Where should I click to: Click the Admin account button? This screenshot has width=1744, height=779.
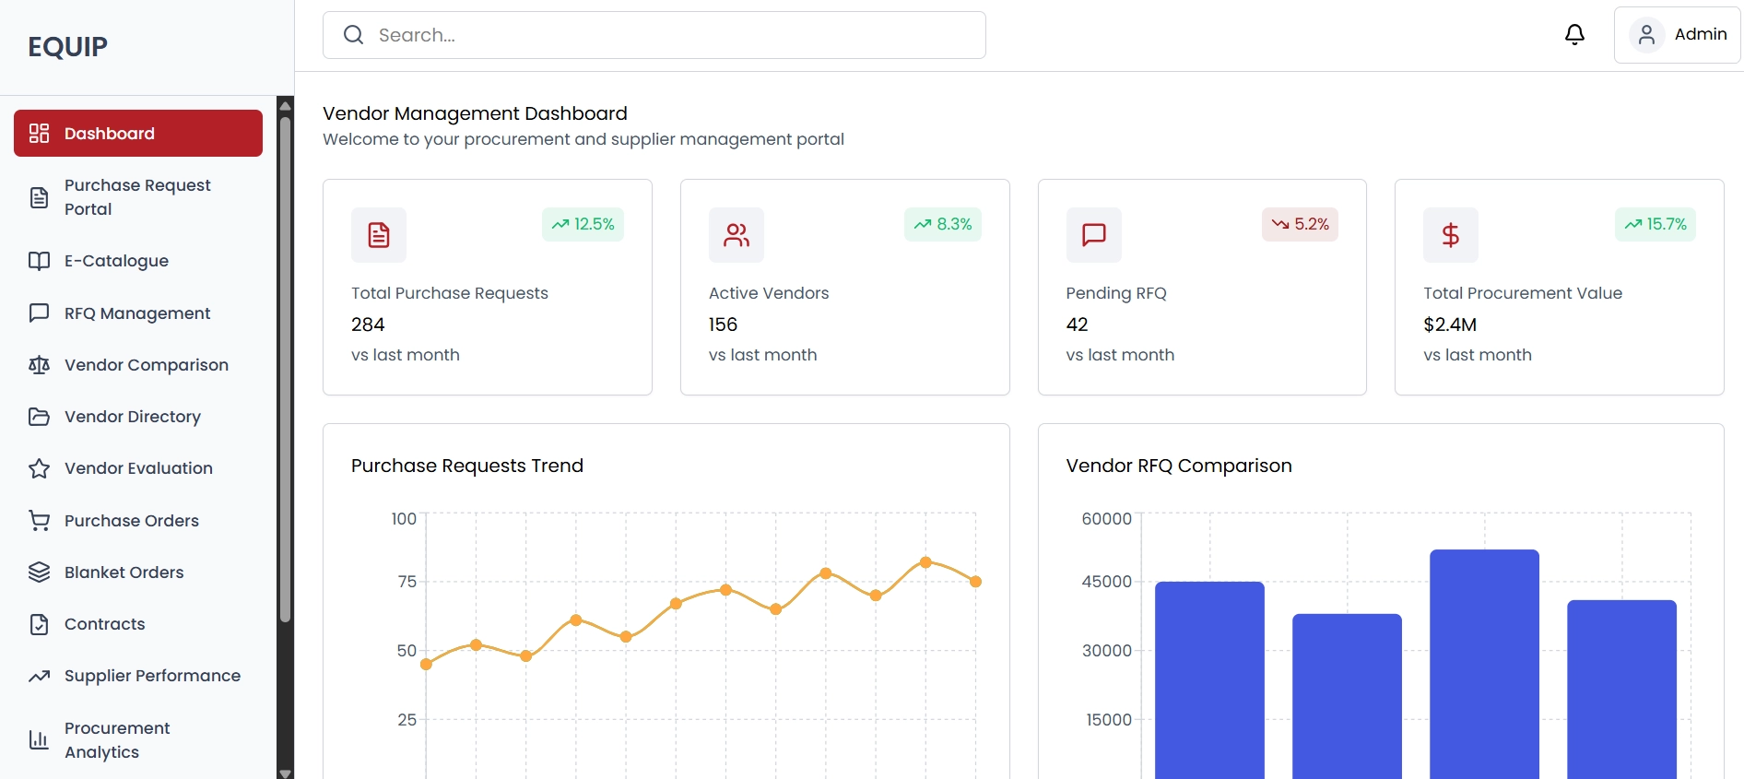(1677, 35)
